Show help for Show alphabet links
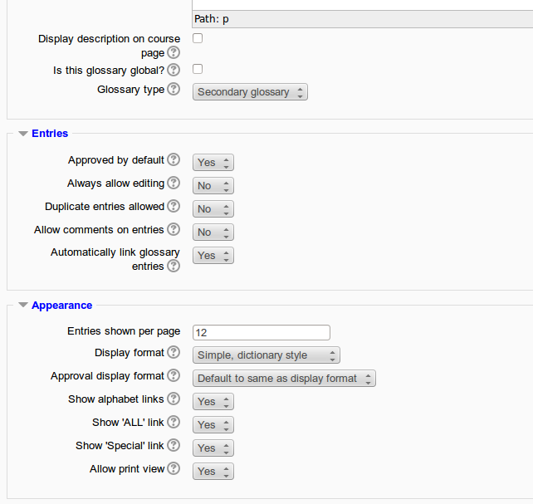This screenshot has height=504, width=533. 174,399
